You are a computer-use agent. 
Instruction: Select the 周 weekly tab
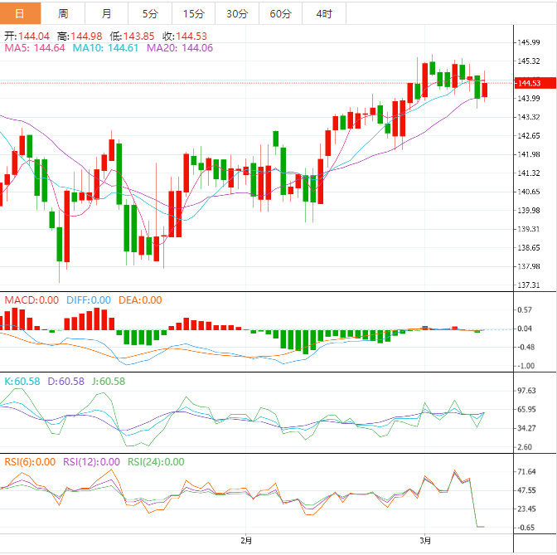pos(64,13)
